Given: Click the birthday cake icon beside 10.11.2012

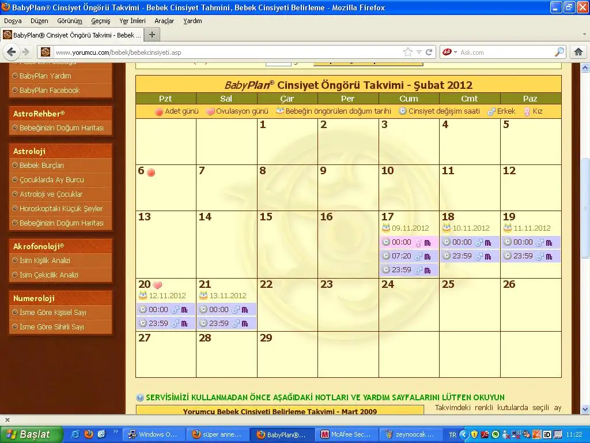Looking at the screenshot, I should point(447,227).
